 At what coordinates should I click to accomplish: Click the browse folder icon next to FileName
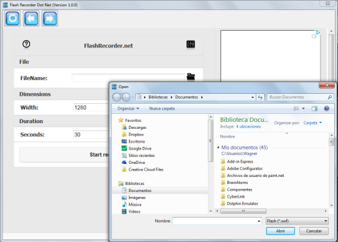click(x=190, y=77)
